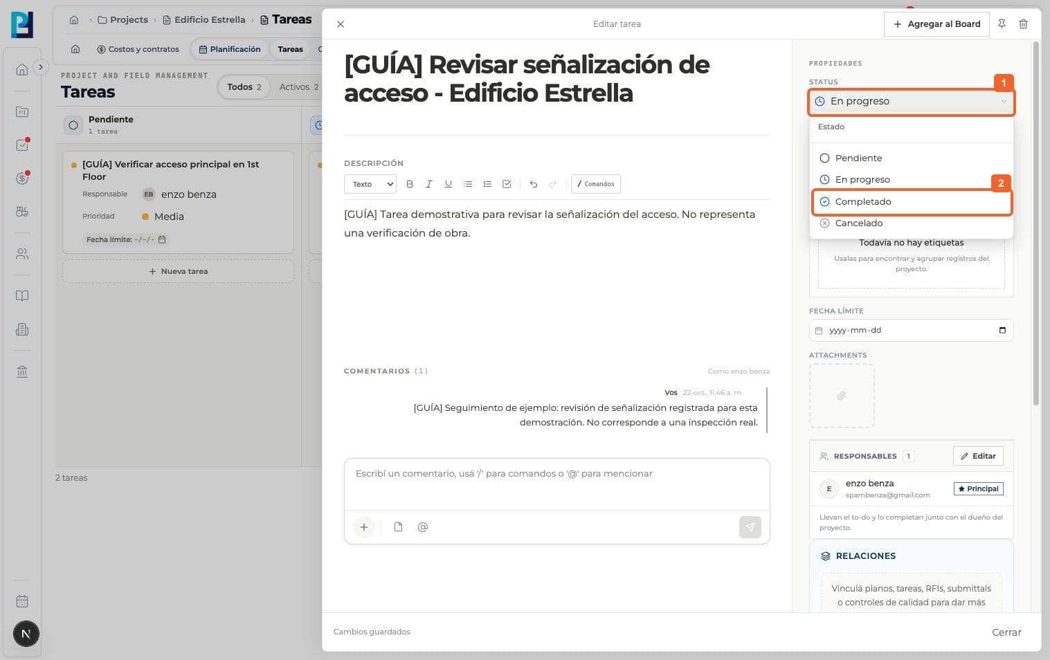Open the calendar picker in Fecha límite field

[x=1002, y=330]
